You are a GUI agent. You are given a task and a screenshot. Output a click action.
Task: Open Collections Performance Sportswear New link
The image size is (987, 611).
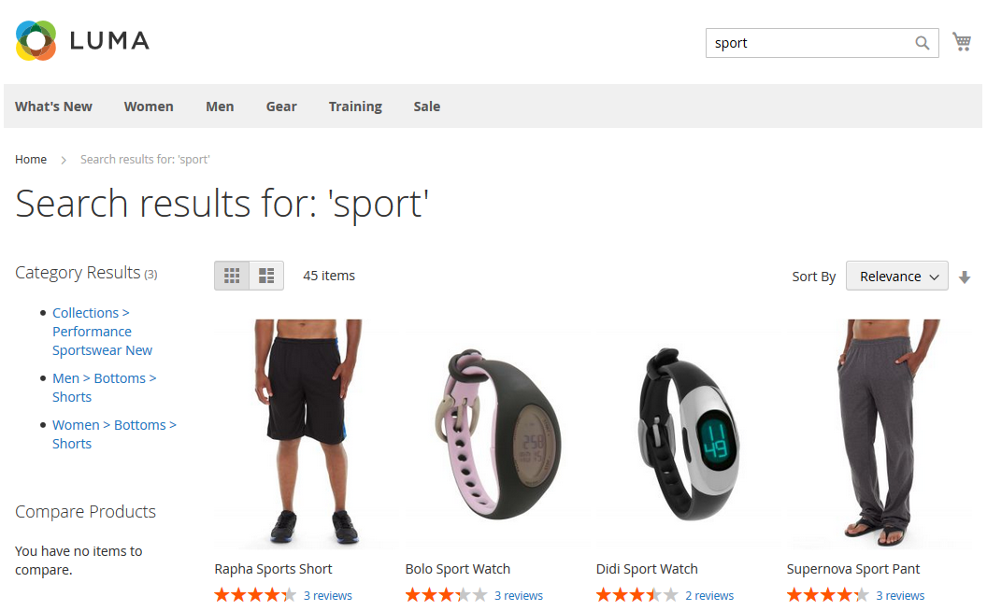pos(102,332)
